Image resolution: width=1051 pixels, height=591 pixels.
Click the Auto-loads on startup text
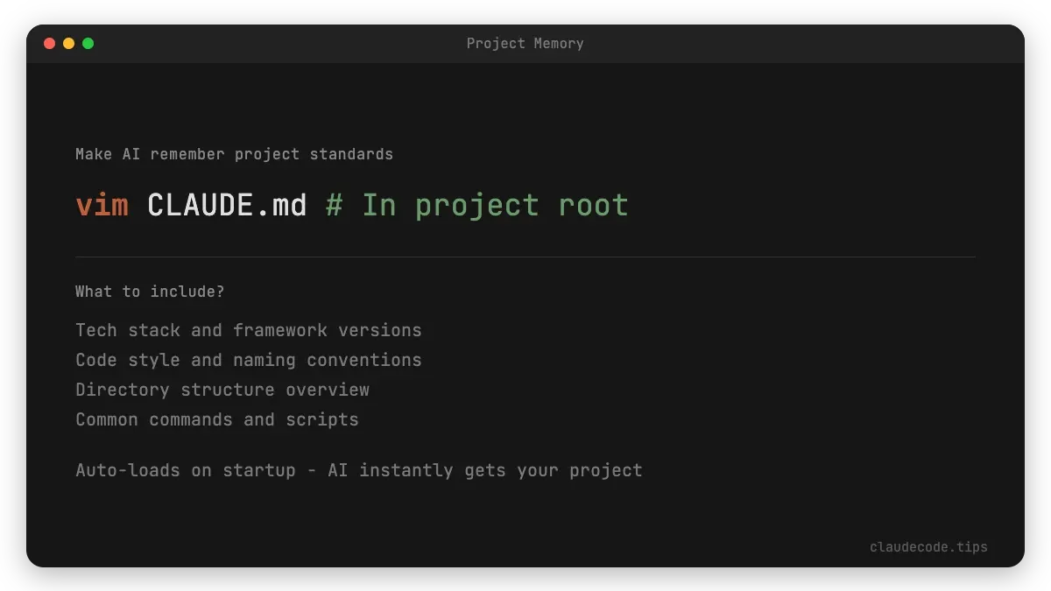185,470
